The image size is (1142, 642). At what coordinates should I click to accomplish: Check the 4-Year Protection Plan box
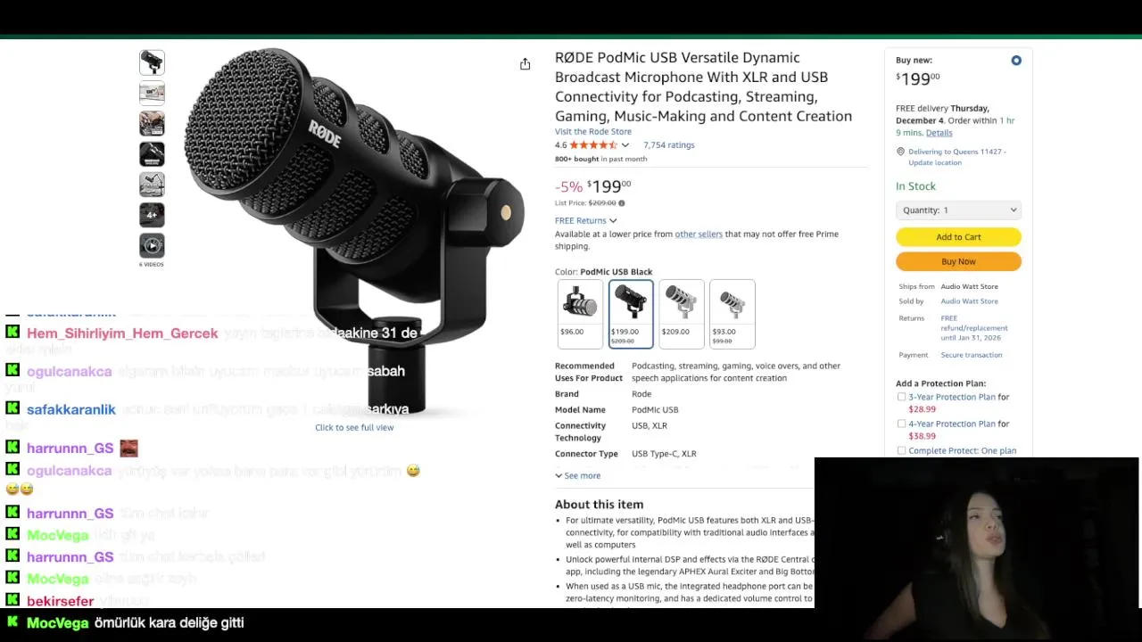901,424
